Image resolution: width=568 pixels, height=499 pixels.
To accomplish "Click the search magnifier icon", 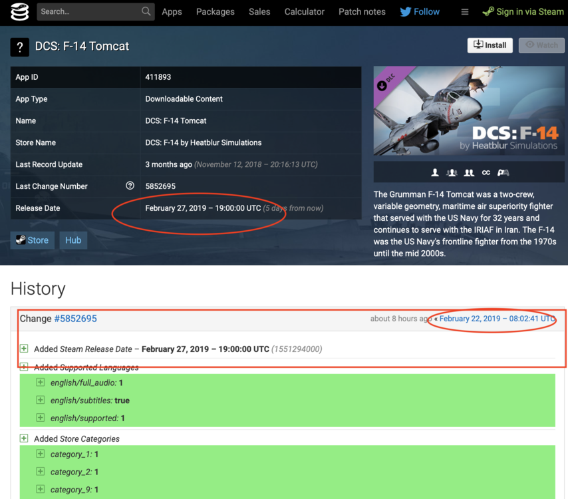I will 146,11.
